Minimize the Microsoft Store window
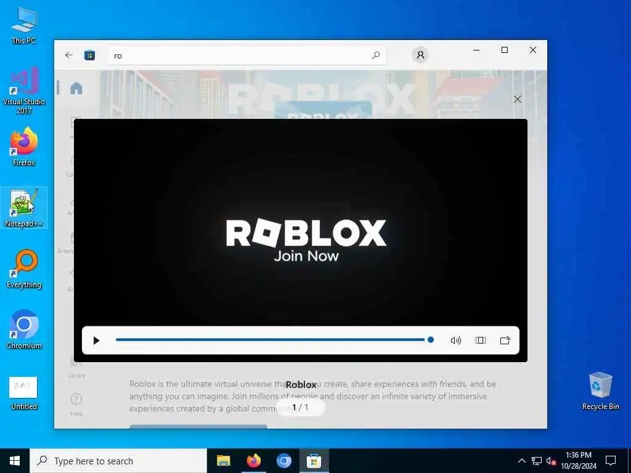 (x=476, y=51)
